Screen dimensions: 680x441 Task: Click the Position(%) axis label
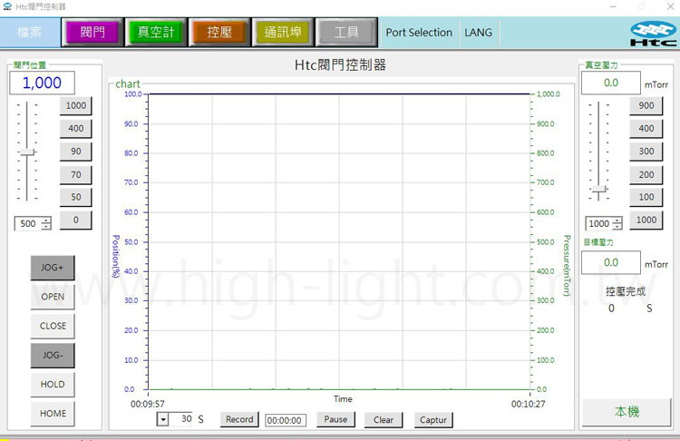pos(116,256)
